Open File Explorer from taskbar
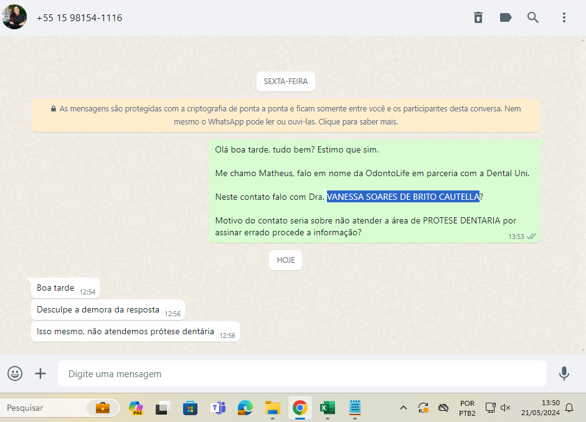 click(x=272, y=408)
